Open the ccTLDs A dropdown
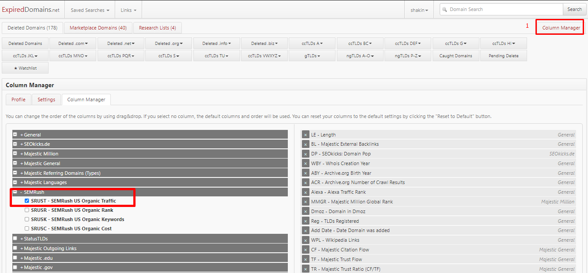Viewport: 588px width, 273px height. pyautogui.click(x=312, y=43)
